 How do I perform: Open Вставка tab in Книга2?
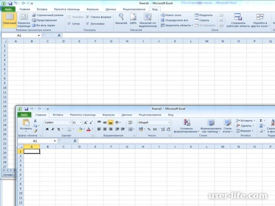[58, 115]
